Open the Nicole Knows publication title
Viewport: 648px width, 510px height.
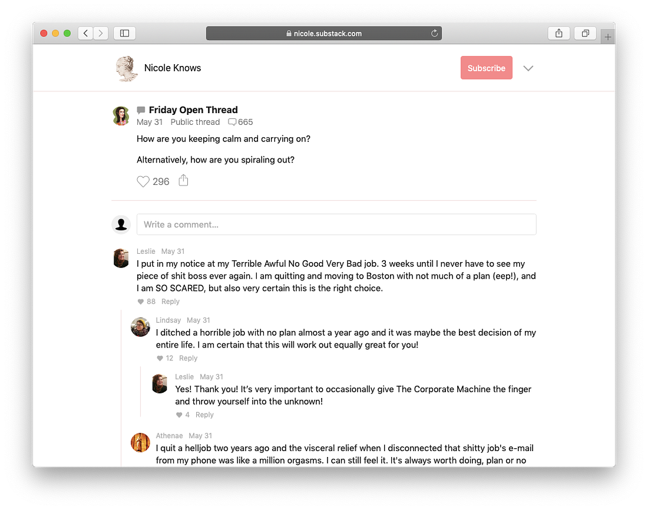point(173,68)
